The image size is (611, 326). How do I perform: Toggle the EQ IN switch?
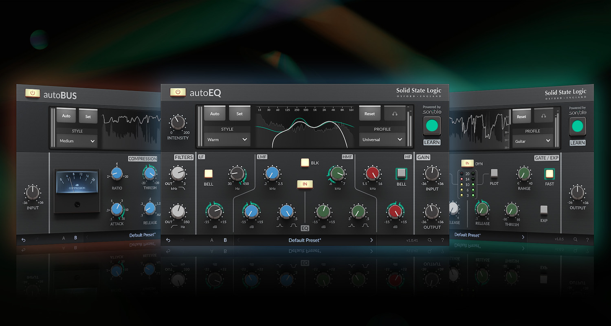[x=305, y=184]
